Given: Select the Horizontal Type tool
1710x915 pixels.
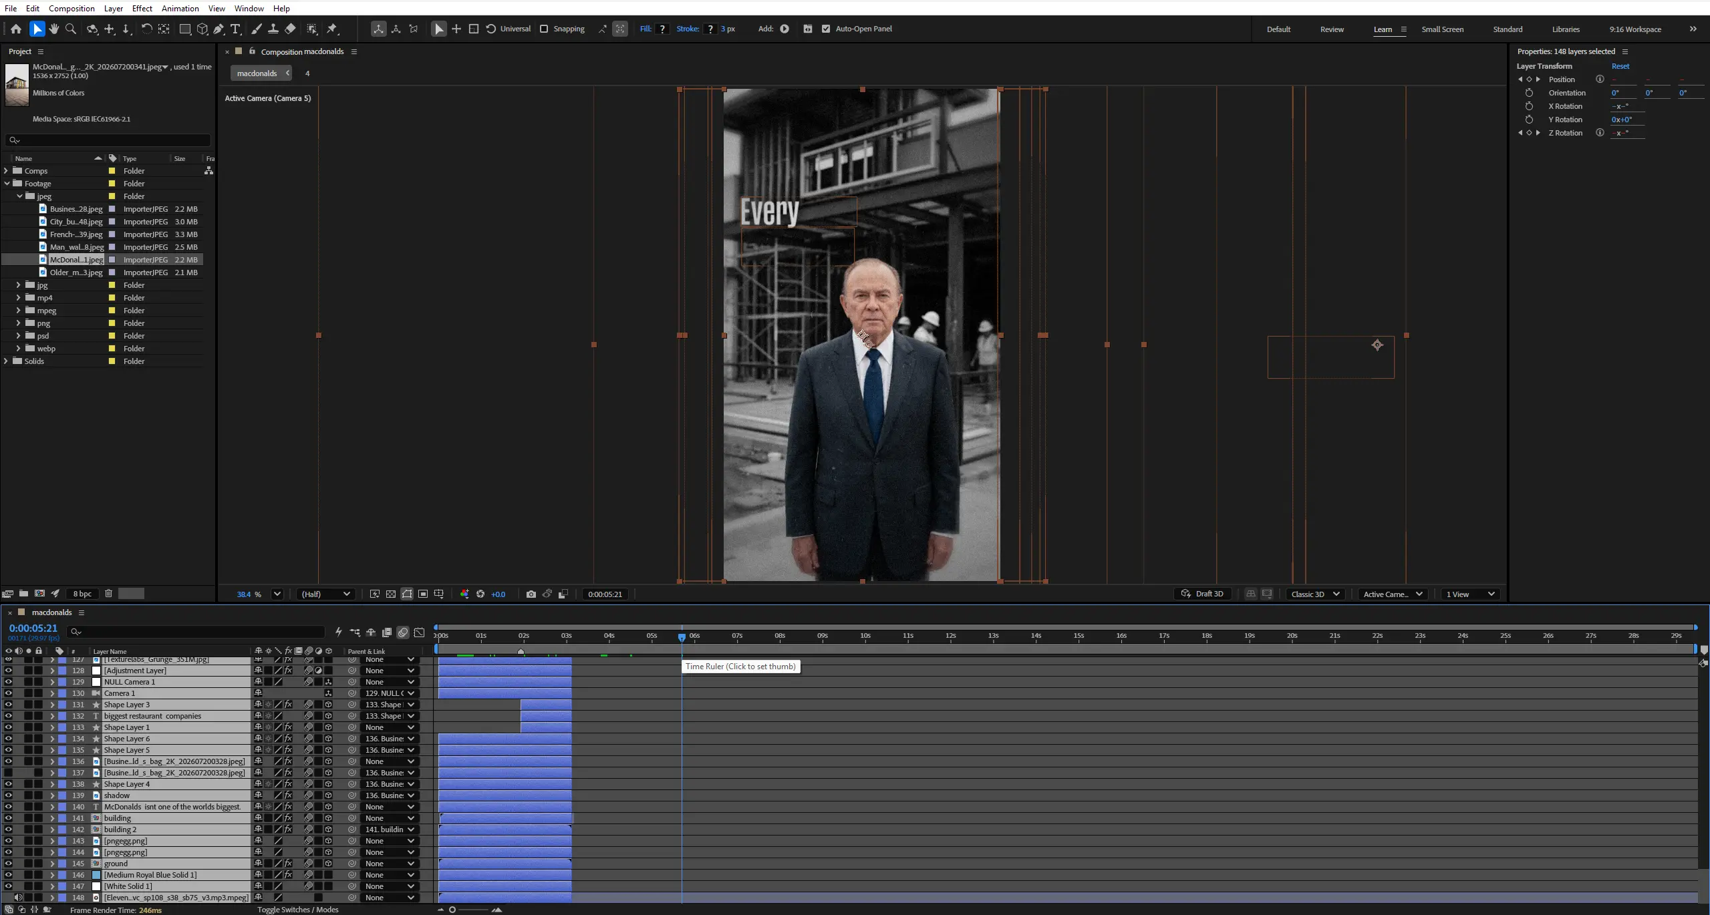Looking at the screenshot, I should (236, 29).
